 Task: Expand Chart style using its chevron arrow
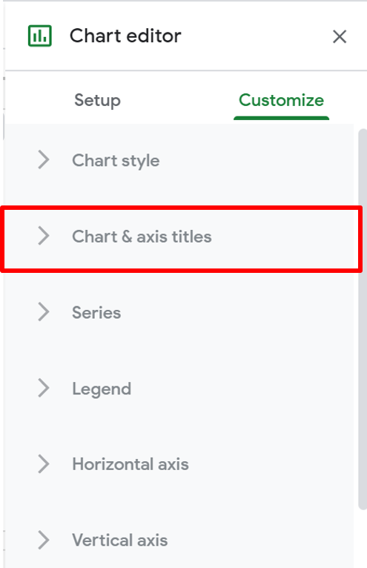(44, 159)
